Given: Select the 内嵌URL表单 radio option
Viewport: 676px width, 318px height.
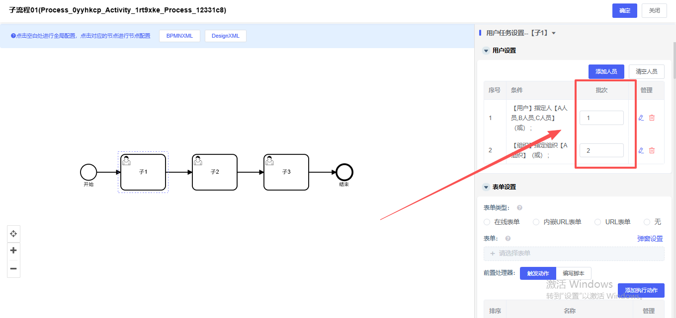Looking at the screenshot, I should [x=536, y=222].
